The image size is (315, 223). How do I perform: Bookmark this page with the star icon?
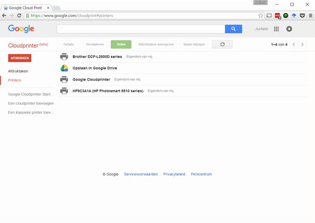261,15
